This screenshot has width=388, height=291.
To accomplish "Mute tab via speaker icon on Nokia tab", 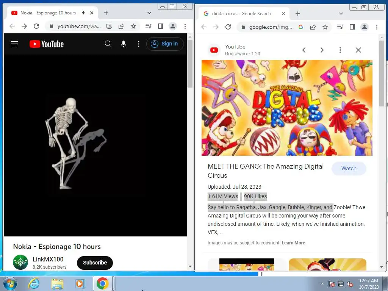I will (84, 13).
